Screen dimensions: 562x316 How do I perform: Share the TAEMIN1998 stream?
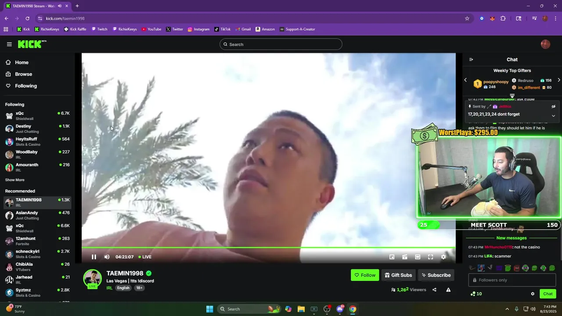(434, 290)
